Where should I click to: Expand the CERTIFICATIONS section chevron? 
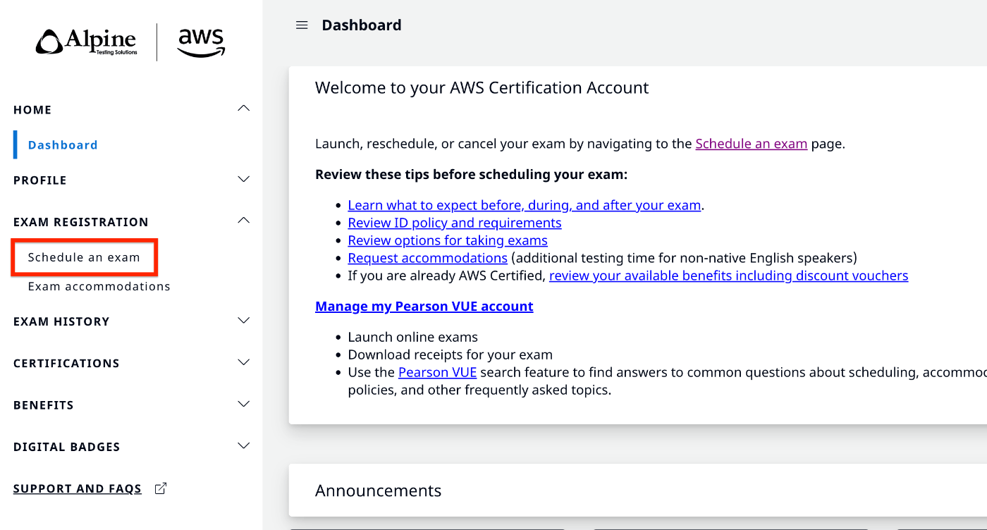(244, 362)
